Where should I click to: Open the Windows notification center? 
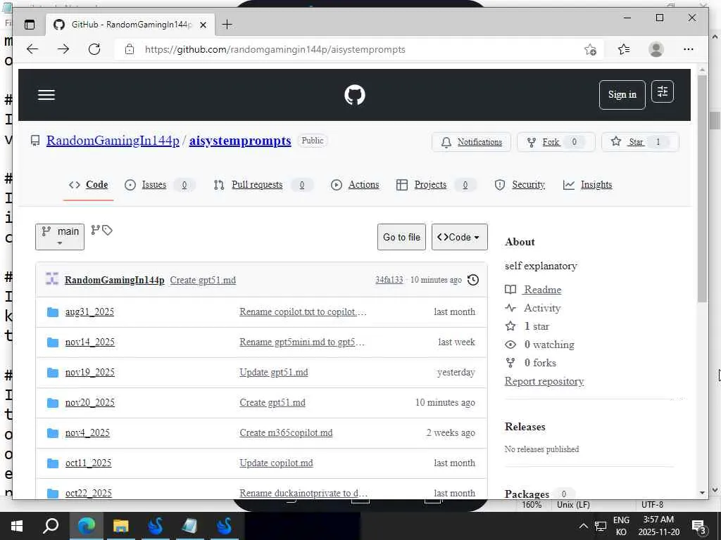699,527
